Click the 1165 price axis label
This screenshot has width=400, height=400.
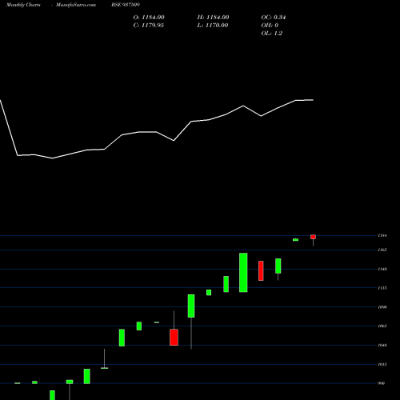pos(382,250)
